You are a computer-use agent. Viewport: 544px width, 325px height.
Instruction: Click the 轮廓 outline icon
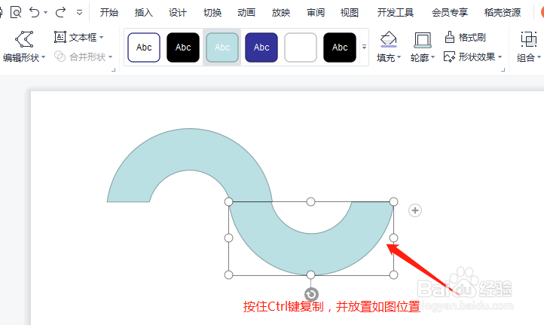[422, 39]
